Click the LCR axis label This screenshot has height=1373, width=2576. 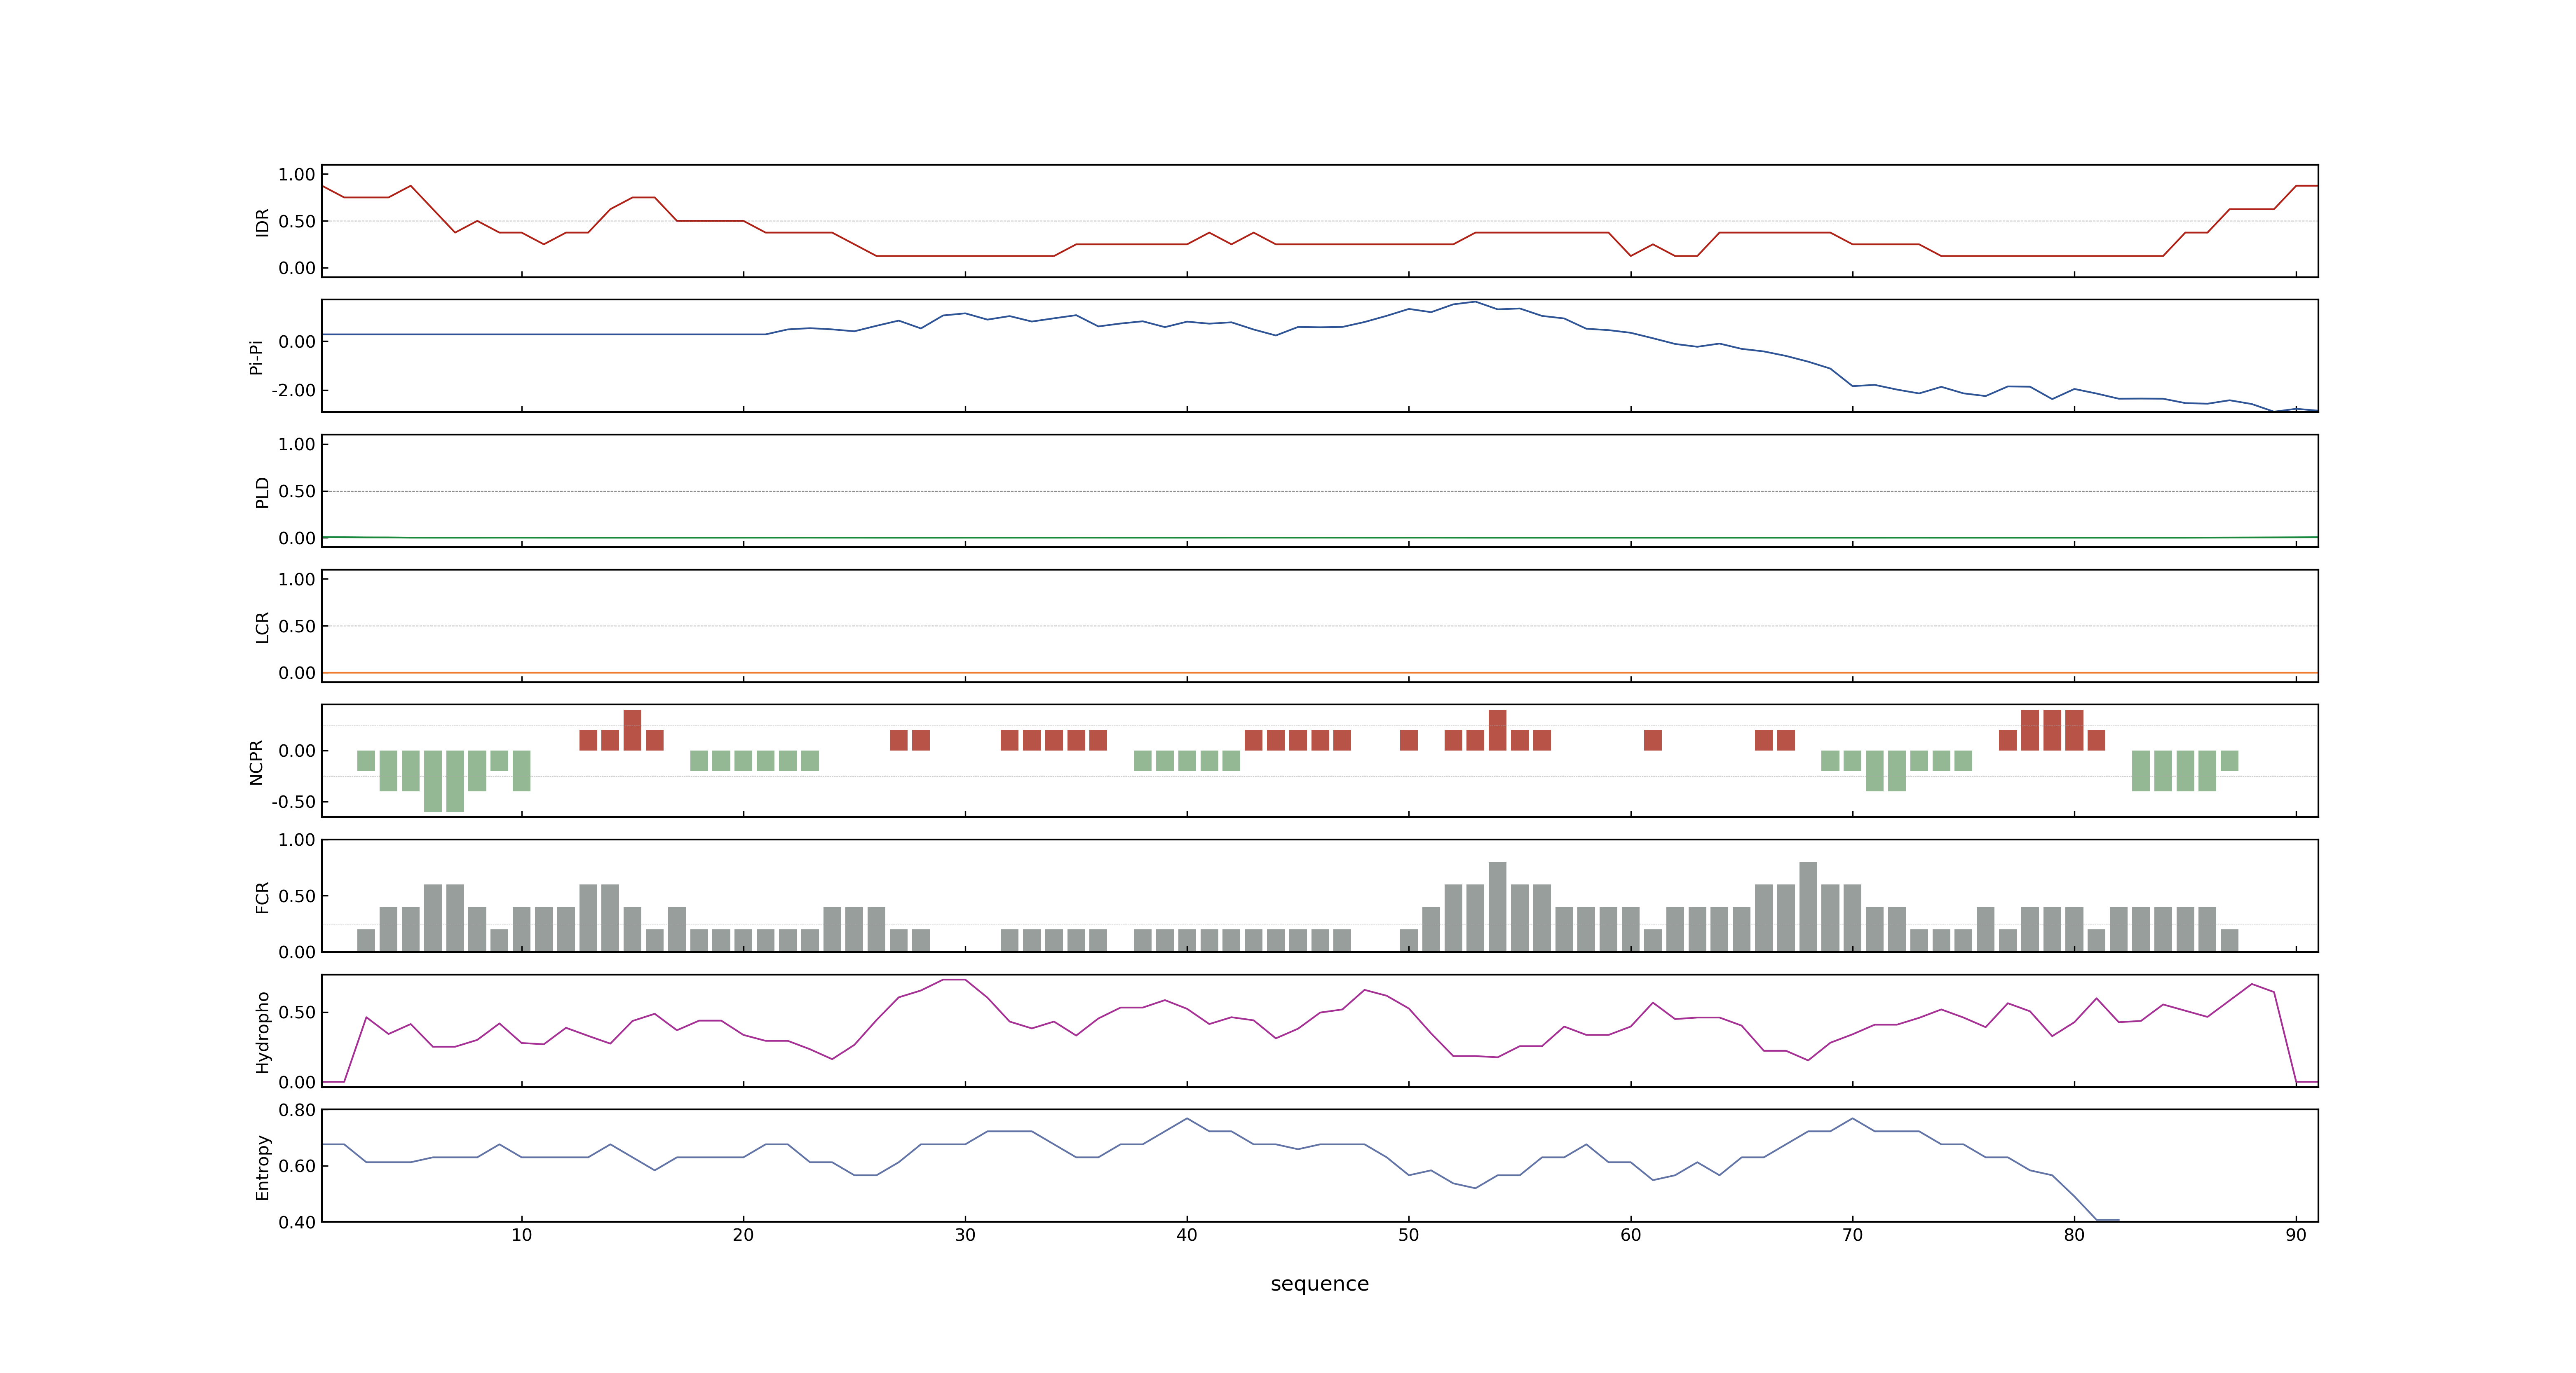(x=262, y=627)
